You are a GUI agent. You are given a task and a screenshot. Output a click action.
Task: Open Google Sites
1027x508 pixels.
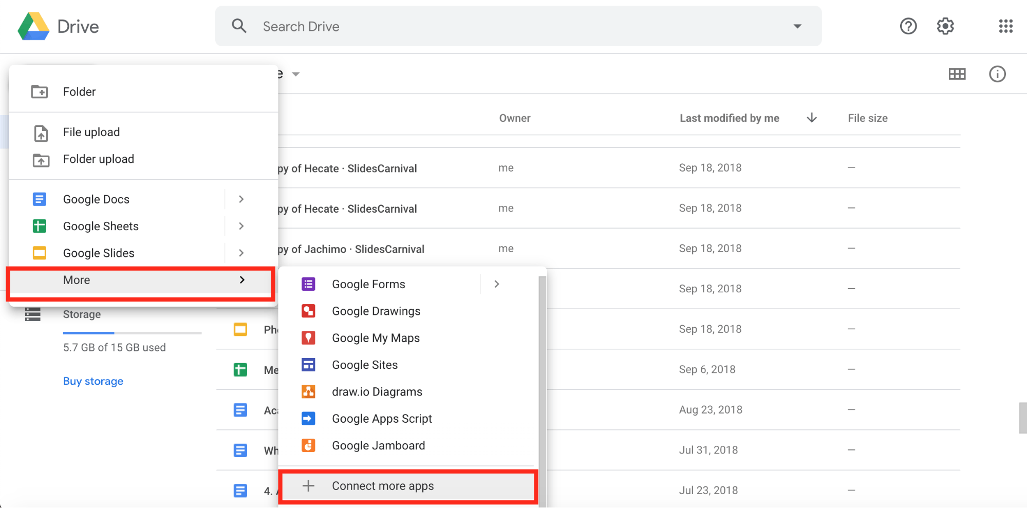pyautogui.click(x=364, y=365)
